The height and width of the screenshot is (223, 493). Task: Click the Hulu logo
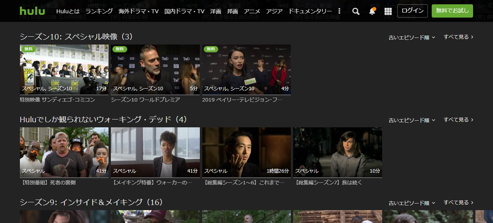(32, 11)
